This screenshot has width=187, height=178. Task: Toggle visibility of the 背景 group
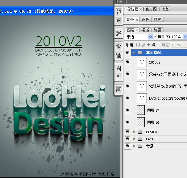(x=127, y=146)
